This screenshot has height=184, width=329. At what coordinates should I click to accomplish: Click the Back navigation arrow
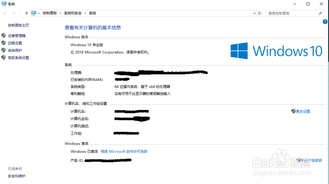coord(5,13)
